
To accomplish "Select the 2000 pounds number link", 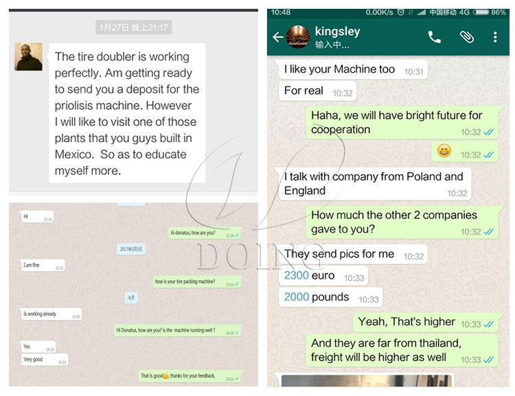I will click(296, 297).
